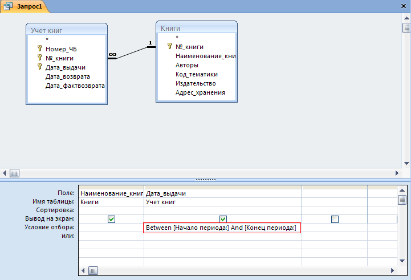Click the Наименование_книги field cell in the grid
The image size is (411, 280).
(x=111, y=193)
